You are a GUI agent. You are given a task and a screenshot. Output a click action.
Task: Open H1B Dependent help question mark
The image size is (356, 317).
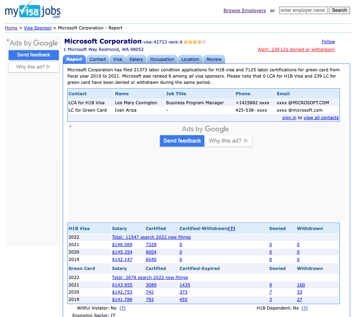pyautogui.click(x=305, y=308)
